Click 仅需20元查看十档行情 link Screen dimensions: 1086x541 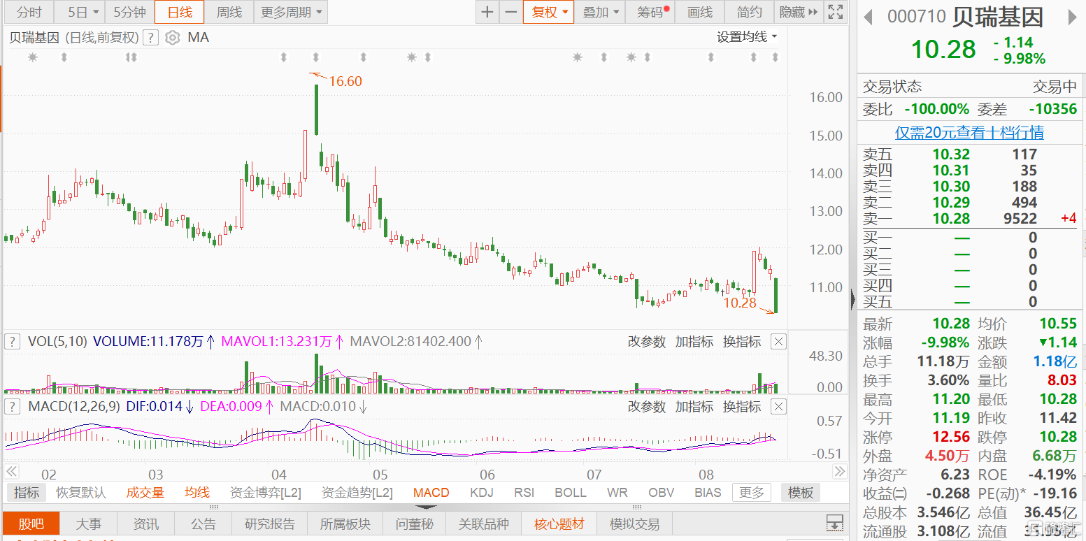(970, 133)
